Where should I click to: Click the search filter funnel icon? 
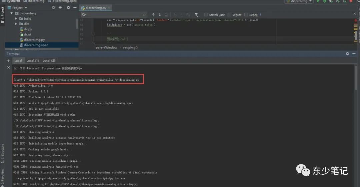pyautogui.click(x=196, y=15)
